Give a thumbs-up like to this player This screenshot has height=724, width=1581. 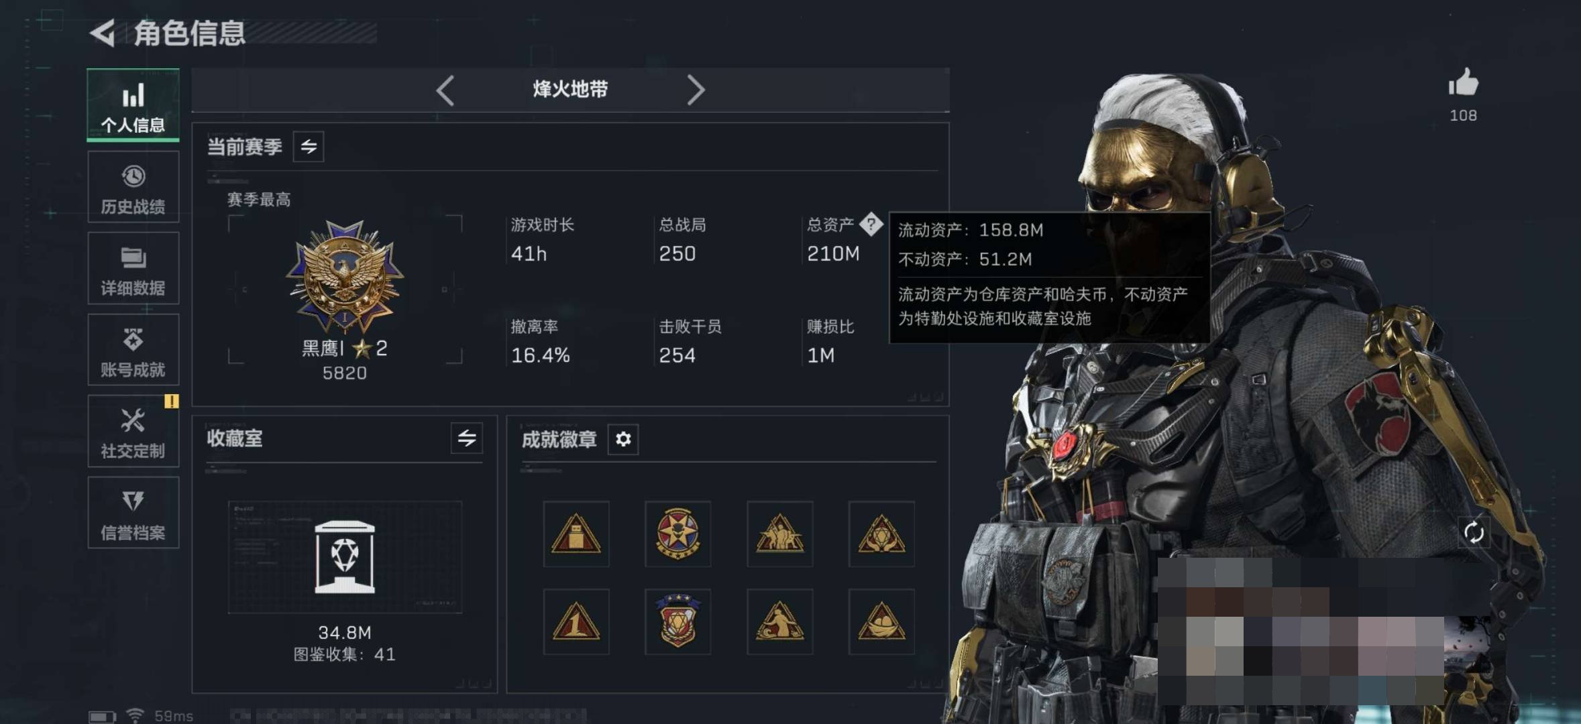coord(1463,83)
